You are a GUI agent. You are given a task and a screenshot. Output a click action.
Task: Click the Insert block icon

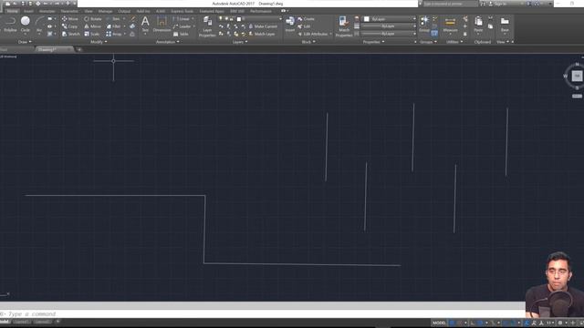point(290,25)
